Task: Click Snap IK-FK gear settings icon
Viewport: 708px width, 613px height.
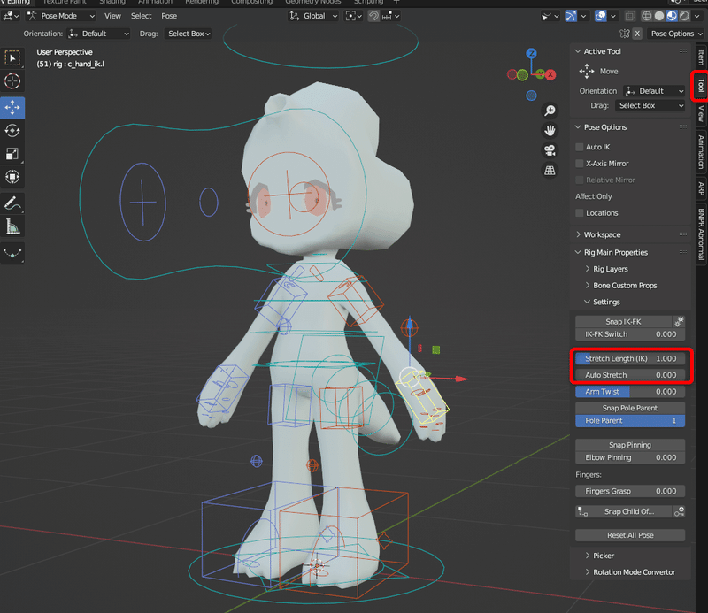Action: click(679, 321)
